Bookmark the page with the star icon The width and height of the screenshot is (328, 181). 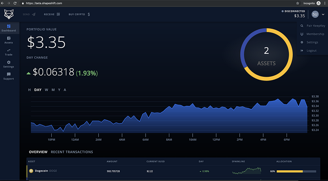pyautogui.click(x=298, y=3)
